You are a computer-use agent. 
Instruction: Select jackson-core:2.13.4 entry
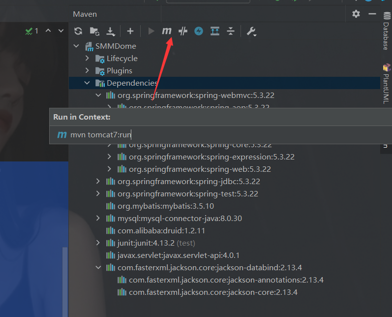point(213,292)
